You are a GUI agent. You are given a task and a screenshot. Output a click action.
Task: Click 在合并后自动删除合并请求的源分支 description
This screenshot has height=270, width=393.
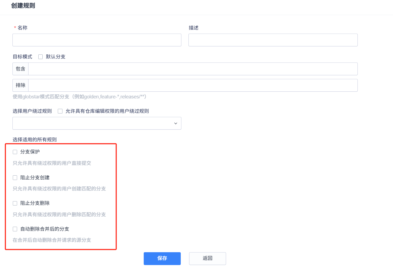(52, 240)
